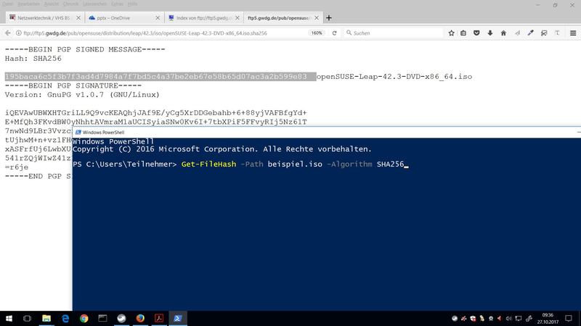Save page to Pocket icon
The height and width of the screenshot is (326, 581).
(x=476, y=33)
